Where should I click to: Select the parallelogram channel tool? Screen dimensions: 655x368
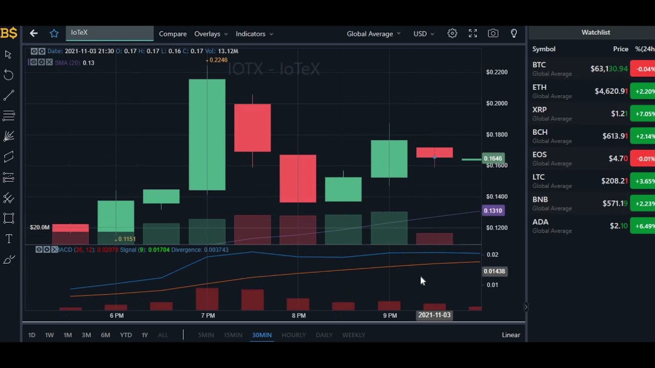(8, 157)
